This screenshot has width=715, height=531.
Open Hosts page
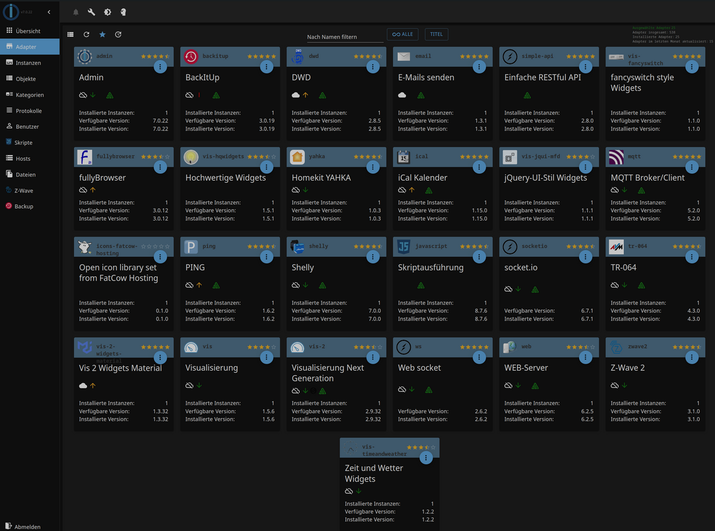pos(30,159)
